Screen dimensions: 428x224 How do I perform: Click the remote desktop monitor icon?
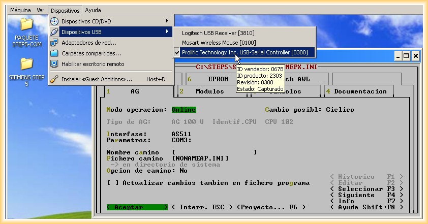point(55,64)
